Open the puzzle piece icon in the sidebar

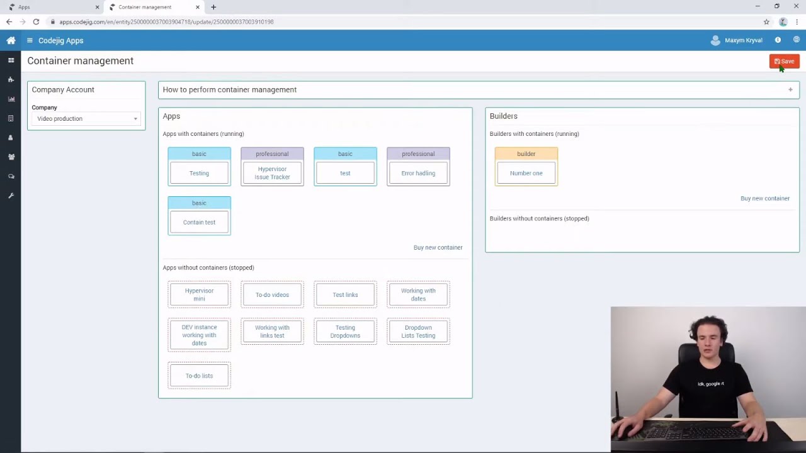click(11, 80)
